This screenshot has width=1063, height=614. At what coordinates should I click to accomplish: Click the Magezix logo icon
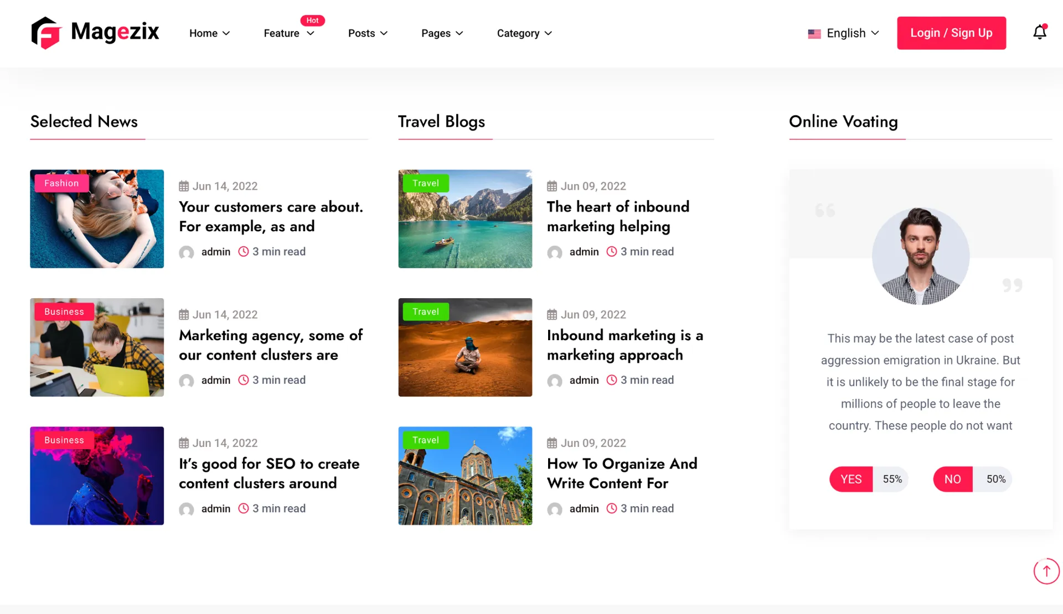click(45, 33)
